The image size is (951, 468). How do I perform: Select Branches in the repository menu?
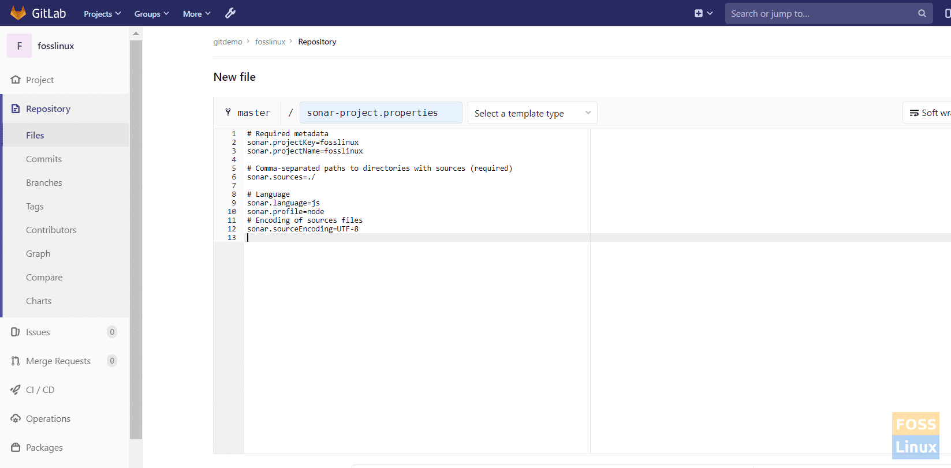pos(44,182)
